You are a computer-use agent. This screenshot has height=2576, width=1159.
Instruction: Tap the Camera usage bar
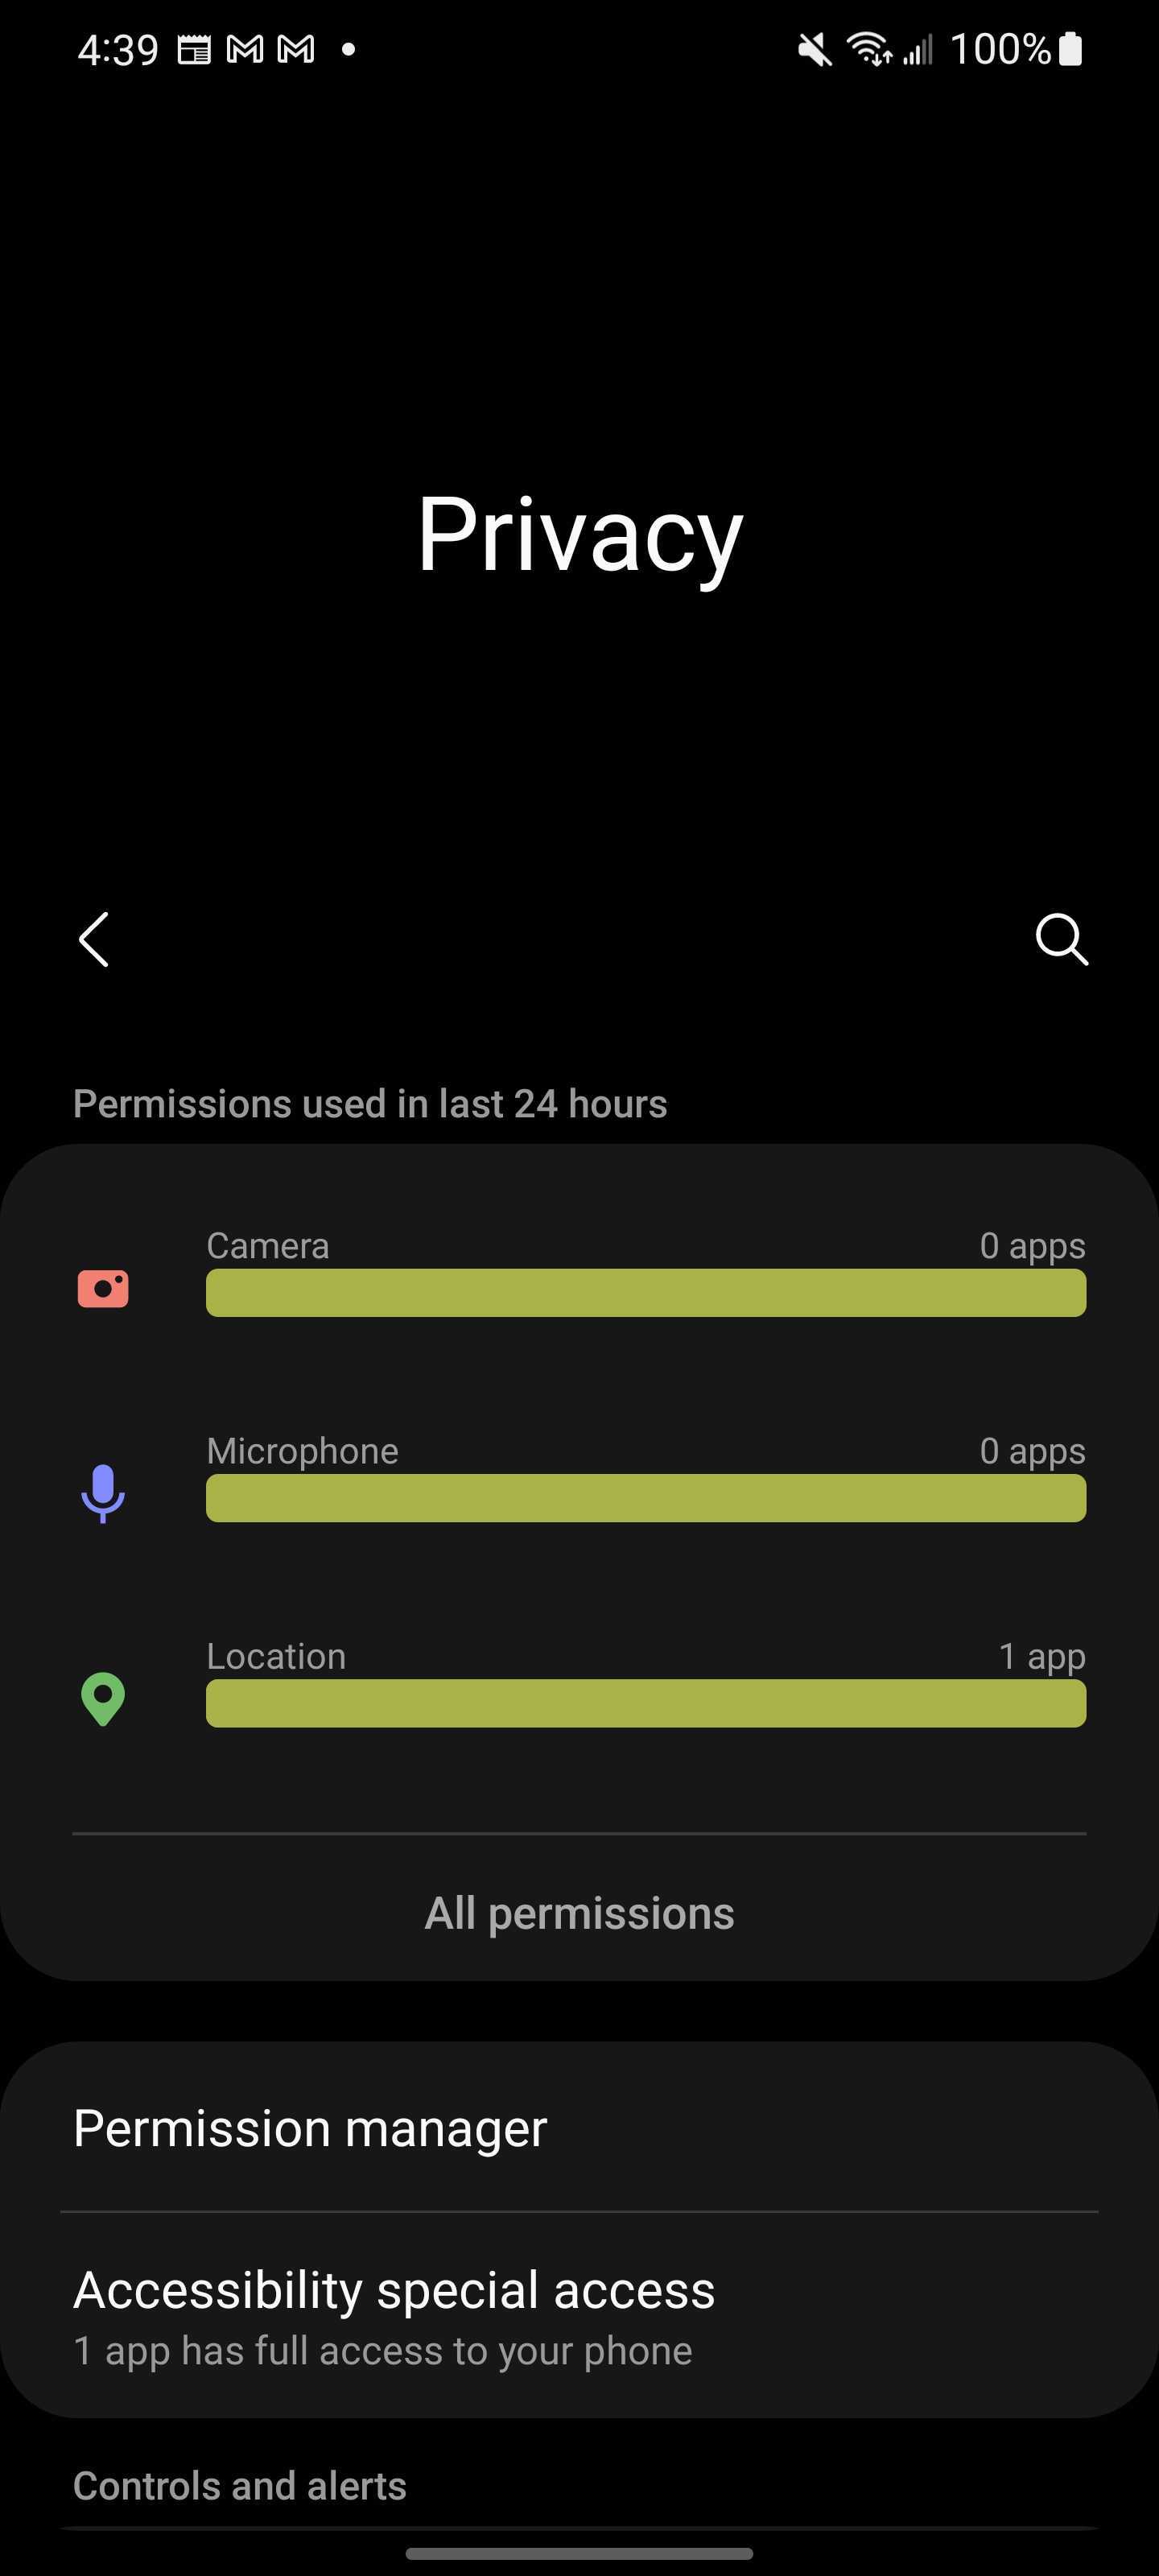[646, 1293]
